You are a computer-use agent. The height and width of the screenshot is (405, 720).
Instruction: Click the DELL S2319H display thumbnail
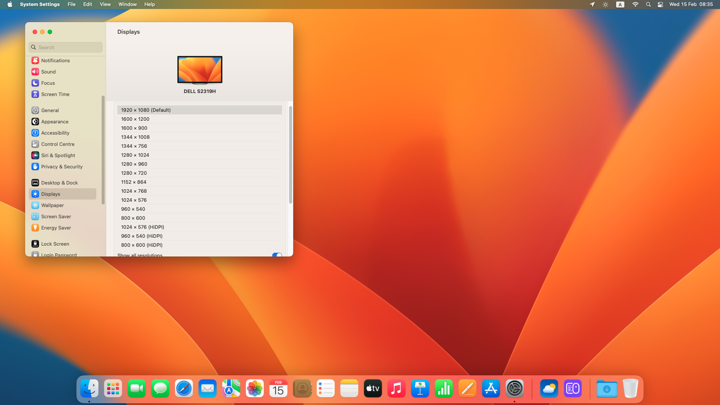(x=199, y=70)
